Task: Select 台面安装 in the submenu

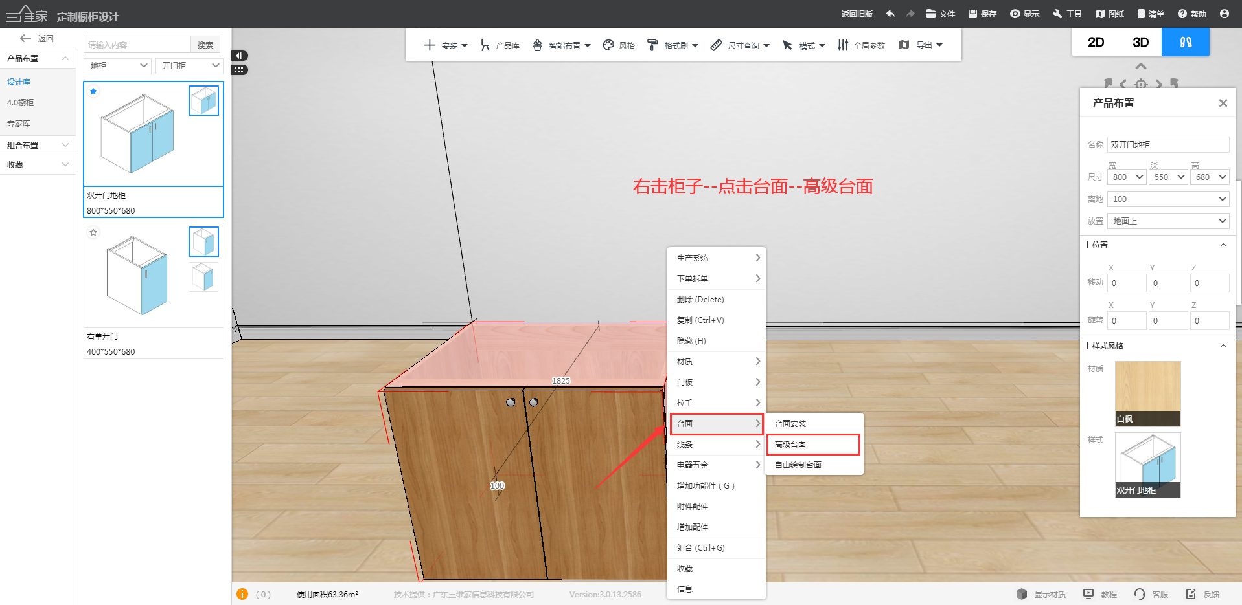Action: click(x=814, y=423)
